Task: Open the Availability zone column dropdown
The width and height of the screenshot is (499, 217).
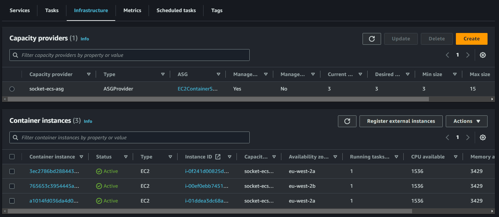Action: (335, 156)
